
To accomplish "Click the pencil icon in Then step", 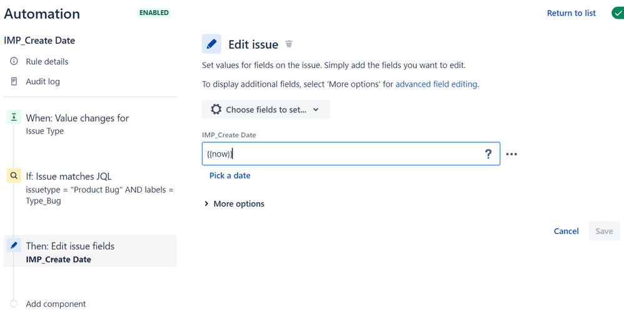I will (x=14, y=245).
